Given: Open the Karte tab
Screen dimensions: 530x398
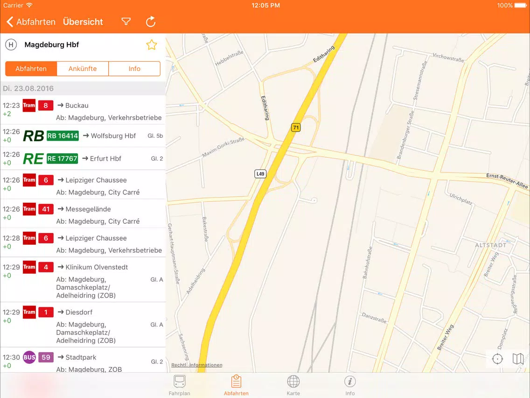Looking at the screenshot, I should tap(293, 385).
